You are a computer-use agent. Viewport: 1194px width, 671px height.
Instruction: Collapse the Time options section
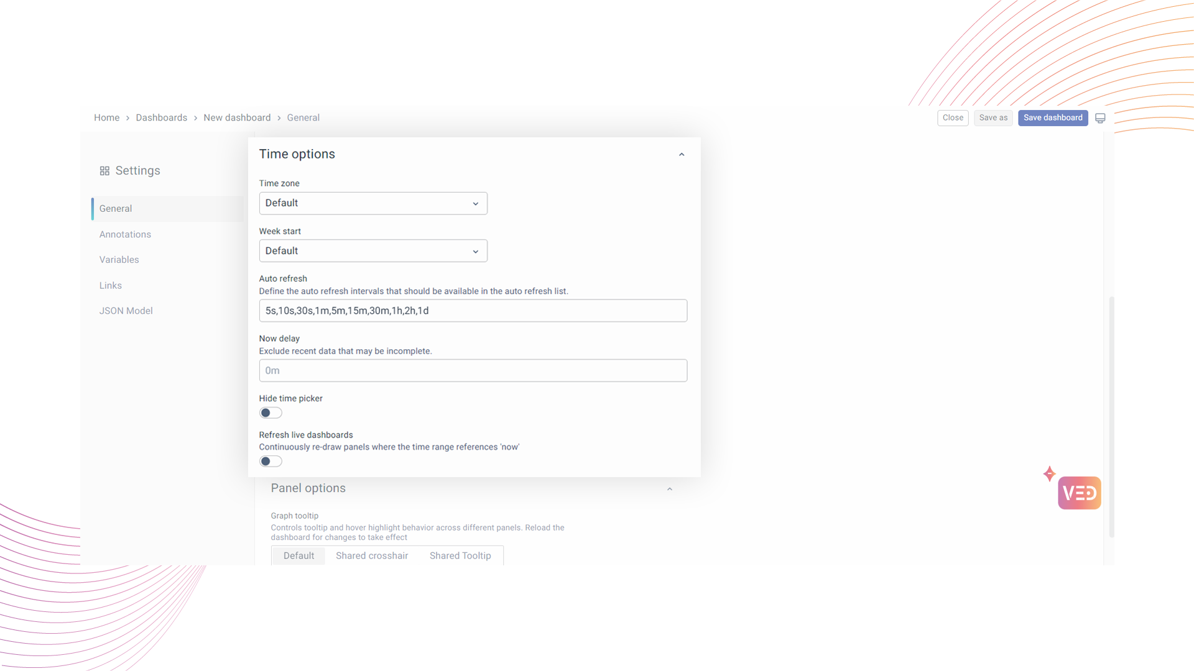682,155
